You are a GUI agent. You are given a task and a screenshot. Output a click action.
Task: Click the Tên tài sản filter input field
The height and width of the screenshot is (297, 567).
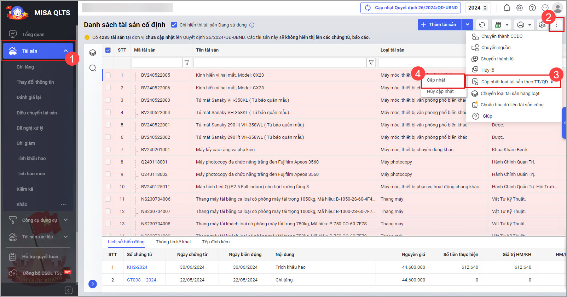(x=280, y=63)
